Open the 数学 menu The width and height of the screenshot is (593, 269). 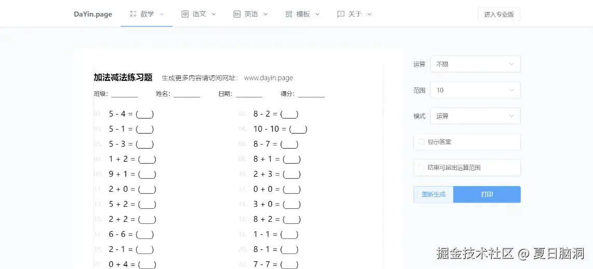pyautogui.click(x=147, y=14)
